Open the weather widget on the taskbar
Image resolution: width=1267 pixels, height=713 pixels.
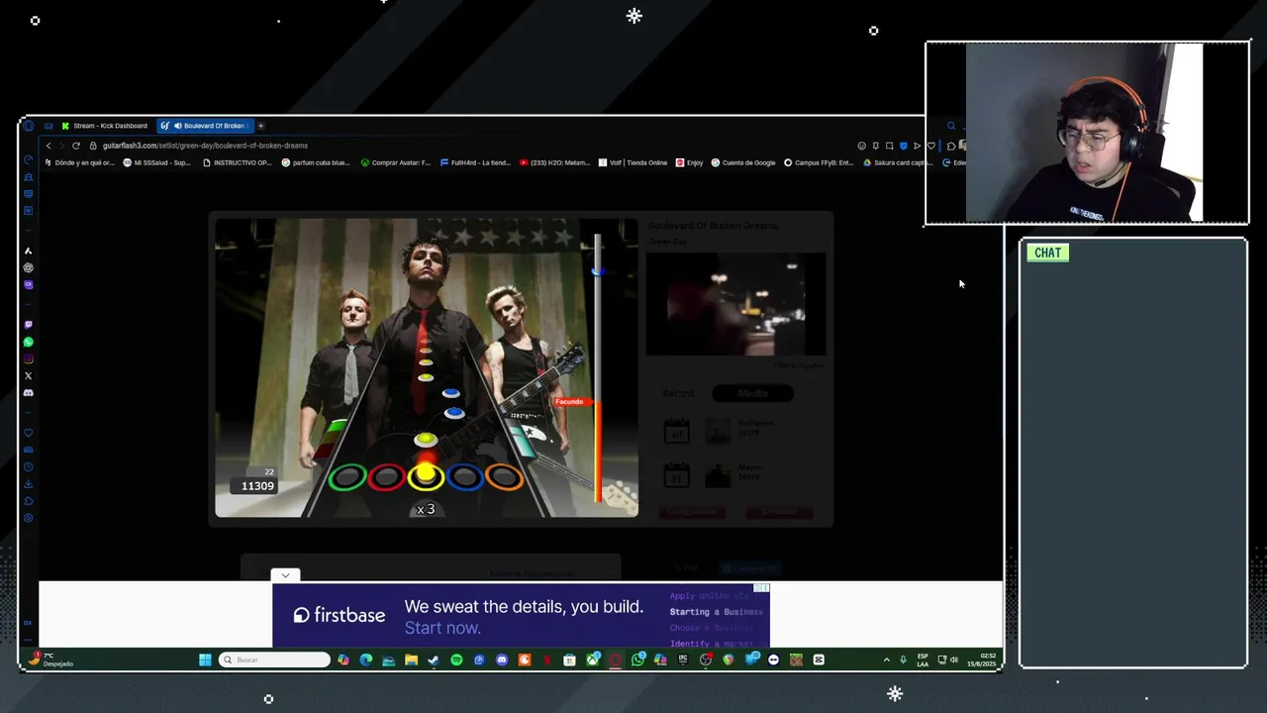click(x=49, y=660)
